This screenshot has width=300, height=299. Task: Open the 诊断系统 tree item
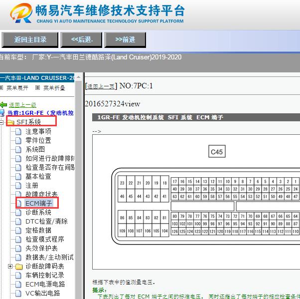click(x=38, y=212)
